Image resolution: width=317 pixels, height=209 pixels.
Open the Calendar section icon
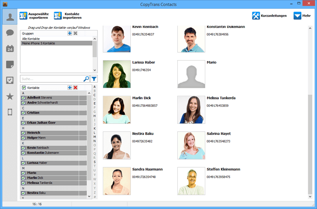click(x=10, y=49)
